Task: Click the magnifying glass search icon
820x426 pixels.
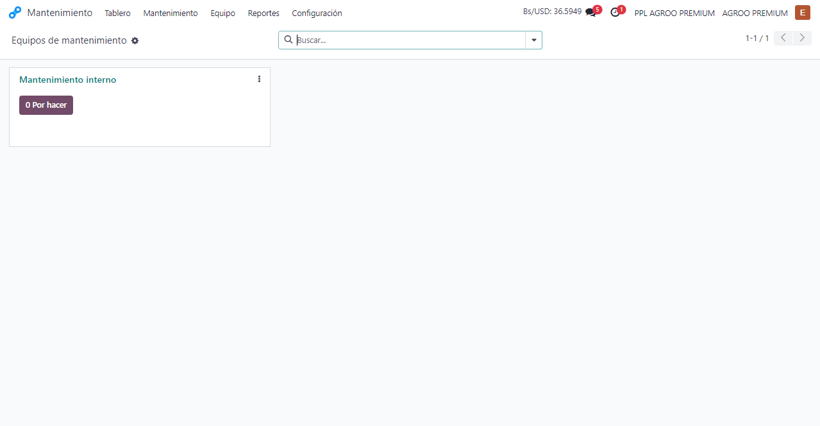Action: click(289, 40)
